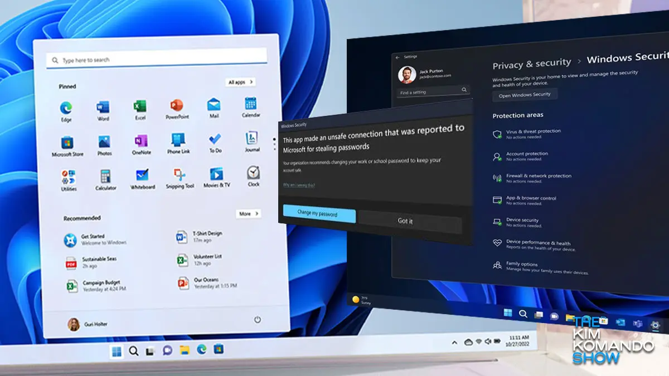Viewport: 669px width, 376px height.
Task: Open Our Oceans recent presentation
Action: 207,282
